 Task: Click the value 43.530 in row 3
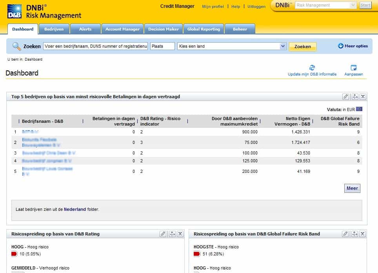click(x=304, y=153)
